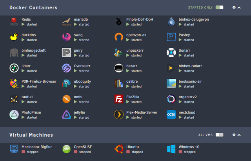Click the lidarr container icon
The image size is (251, 161).
point(14,68)
